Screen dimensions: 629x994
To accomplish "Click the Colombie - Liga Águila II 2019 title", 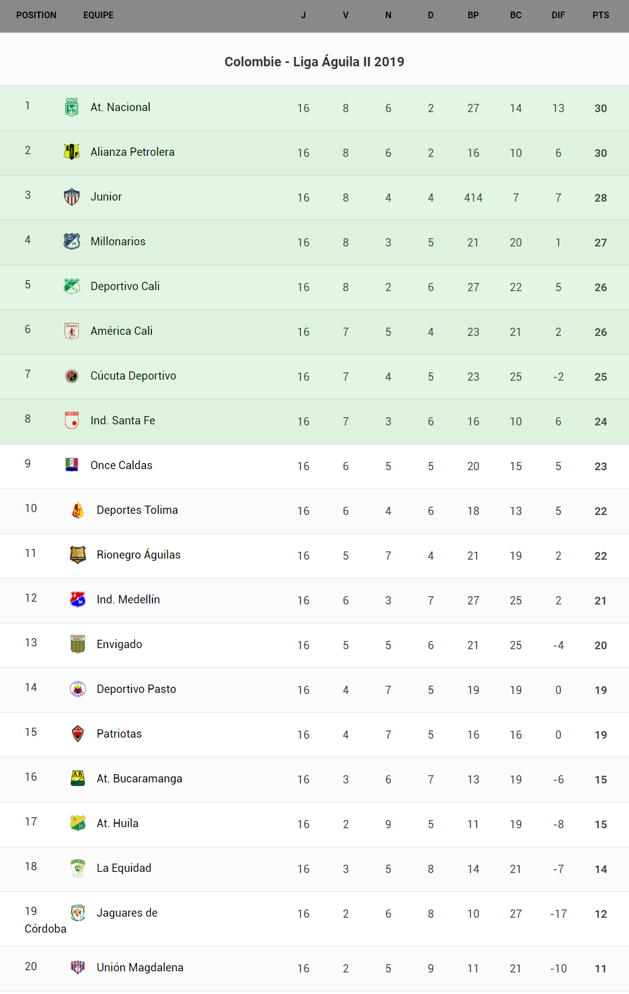I will click(x=314, y=62).
